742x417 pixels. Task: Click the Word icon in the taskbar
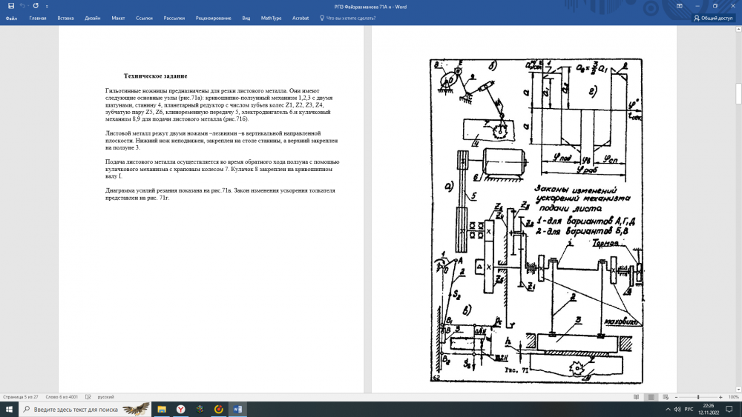coord(238,409)
